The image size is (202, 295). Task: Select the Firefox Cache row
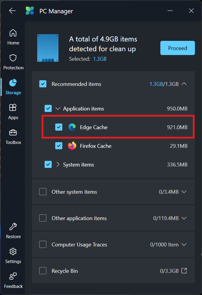coord(118,146)
